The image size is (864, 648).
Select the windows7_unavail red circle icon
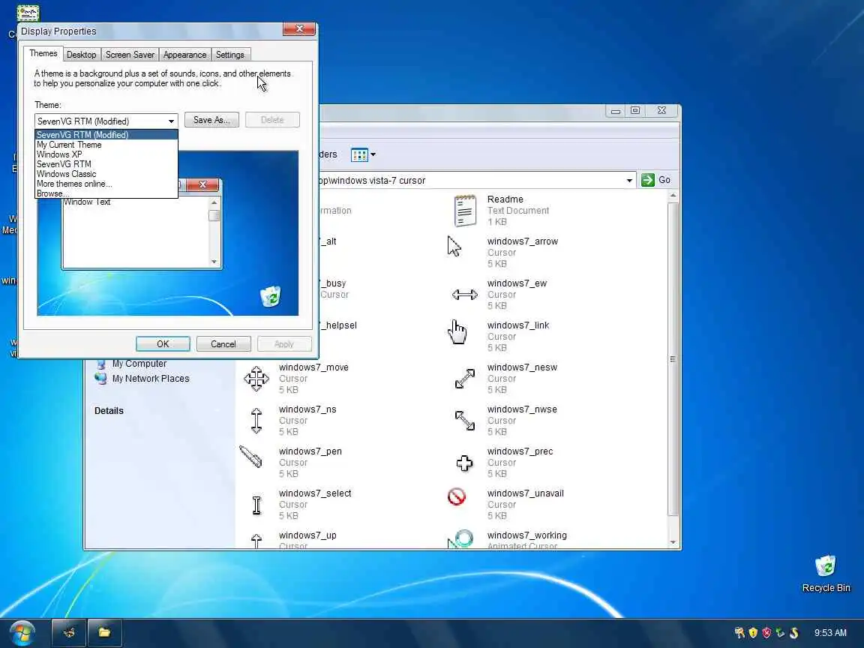point(456,496)
